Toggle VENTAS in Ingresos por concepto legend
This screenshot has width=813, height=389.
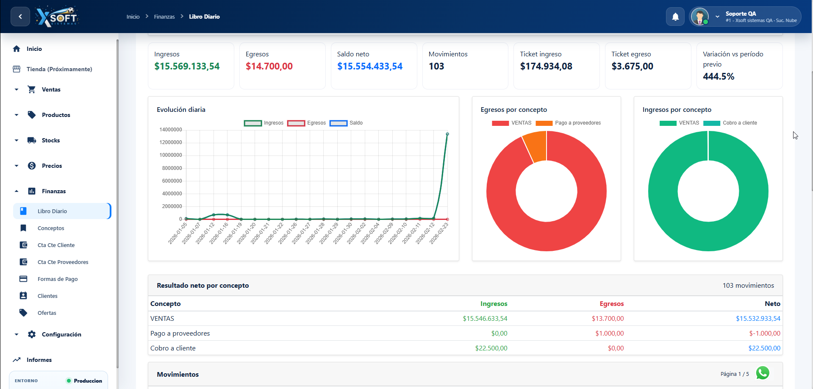tap(680, 123)
